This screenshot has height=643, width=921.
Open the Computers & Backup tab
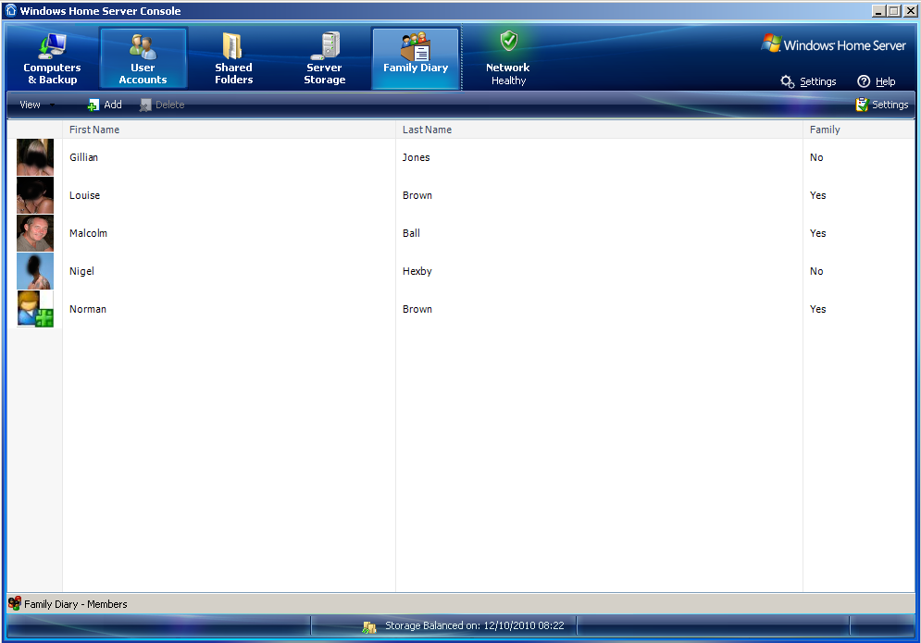(52, 58)
